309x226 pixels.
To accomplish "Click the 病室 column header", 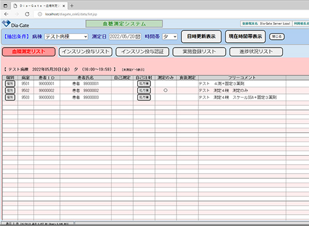I will [26, 77].
